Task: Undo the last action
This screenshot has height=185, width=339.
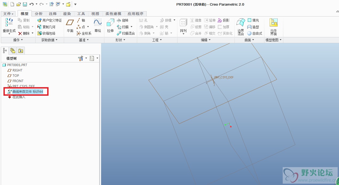Action: coord(31,4)
